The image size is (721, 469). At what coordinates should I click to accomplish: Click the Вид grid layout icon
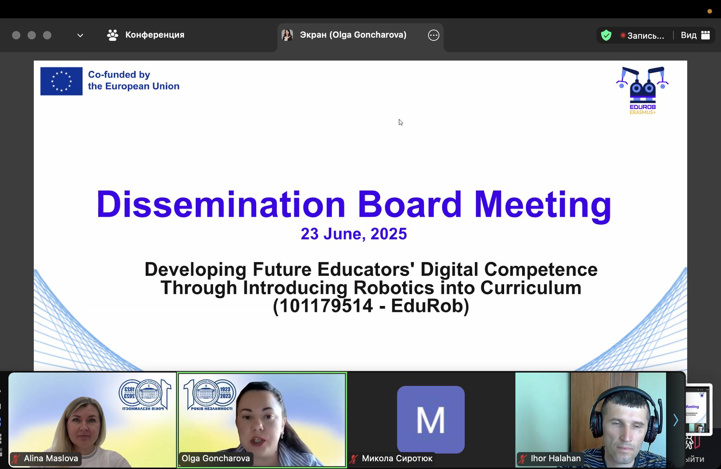coord(705,35)
